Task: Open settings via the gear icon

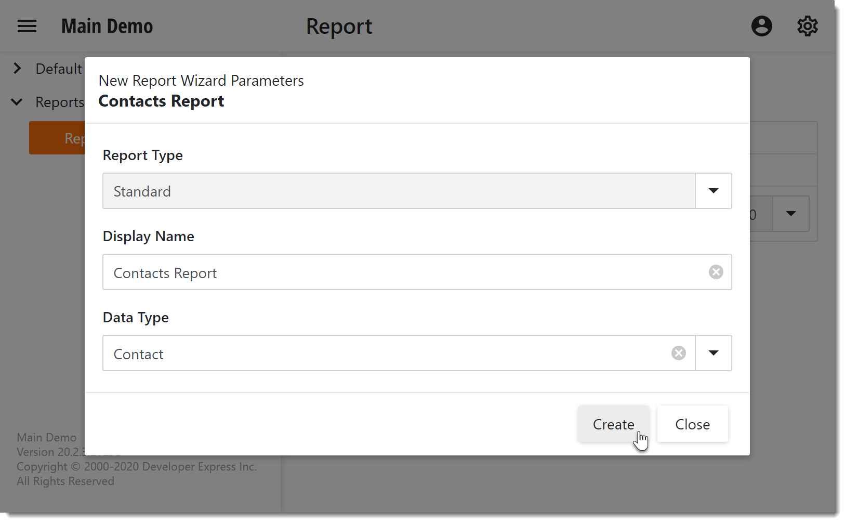Action: [x=807, y=26]
